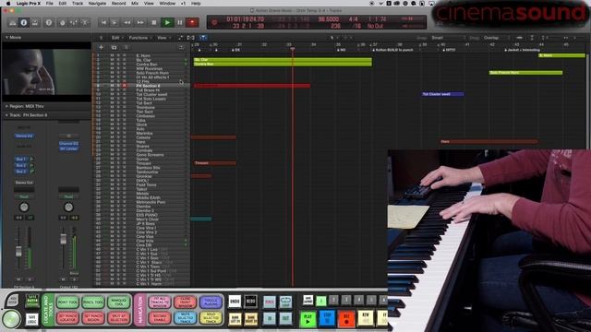The width and height of the screenshot is (591, 332).
Task: Toggle Bus 3 send power button
Action: click(x=31, y=172)
